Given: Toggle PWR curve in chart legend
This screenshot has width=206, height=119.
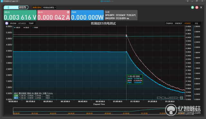Looking at the screenshot, I should tap(35, 28).
